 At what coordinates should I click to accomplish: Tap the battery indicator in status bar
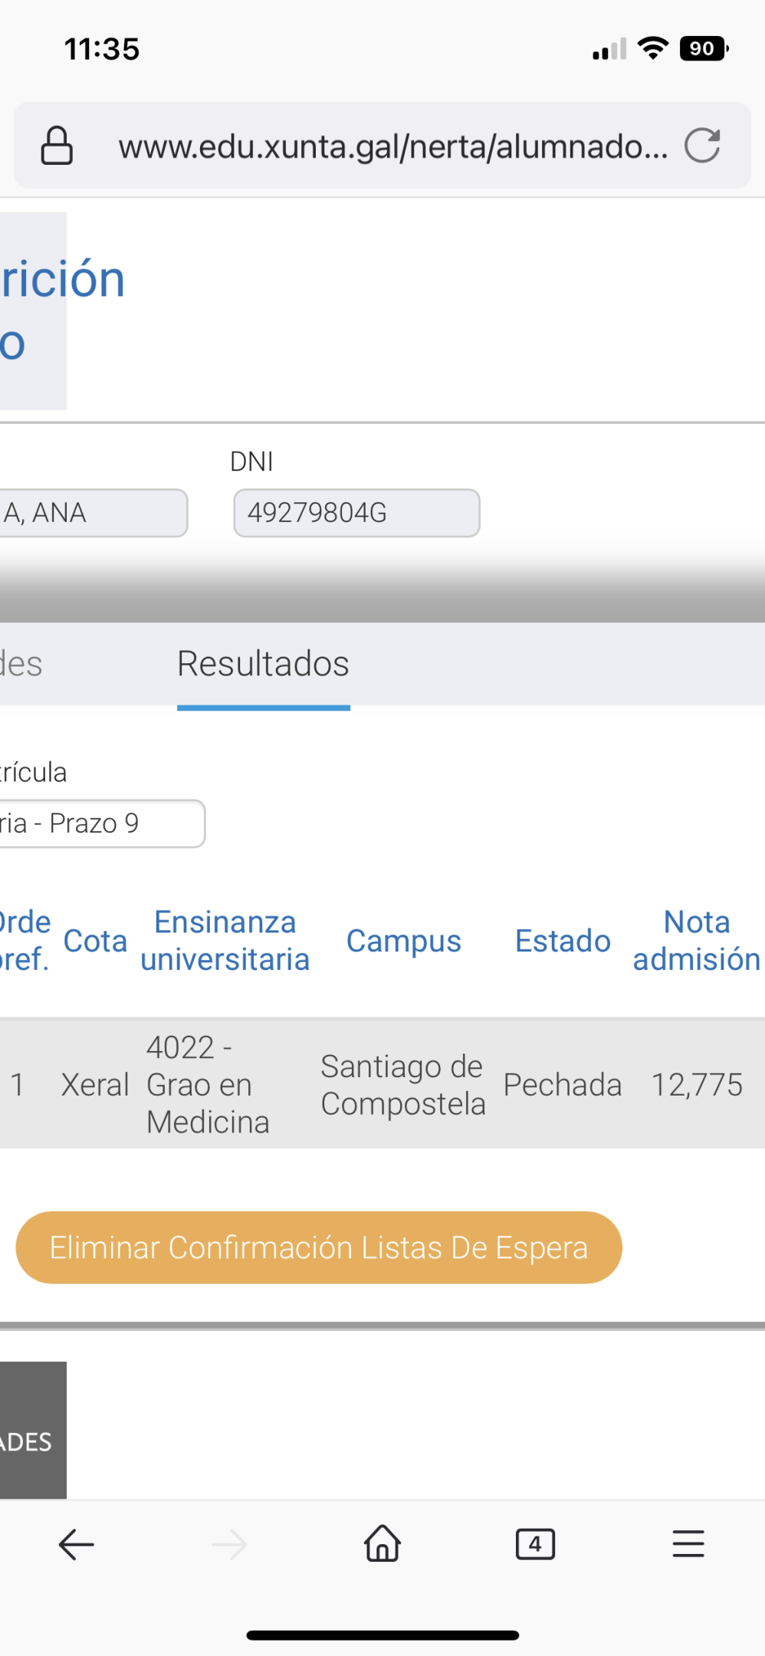704,48
